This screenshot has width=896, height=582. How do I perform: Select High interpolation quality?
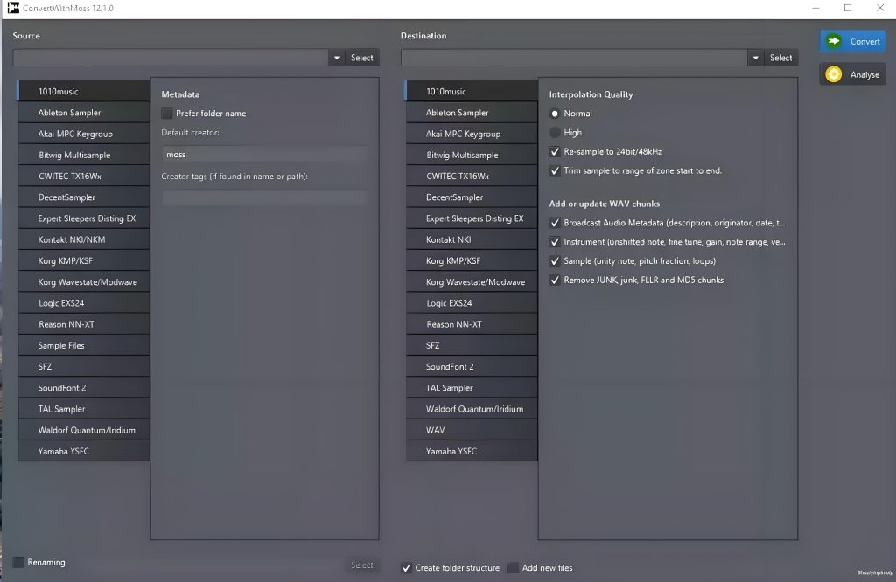pos(554,132)
